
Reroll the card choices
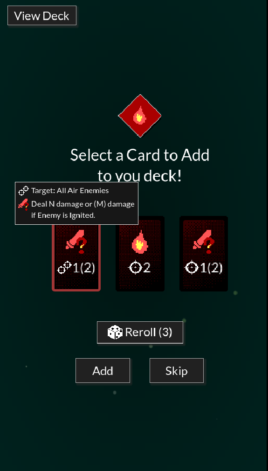pyautogui.click(x=140, y=332)
